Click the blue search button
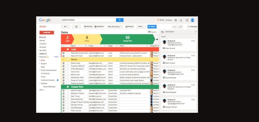The image size is (259, 122). 120,20
